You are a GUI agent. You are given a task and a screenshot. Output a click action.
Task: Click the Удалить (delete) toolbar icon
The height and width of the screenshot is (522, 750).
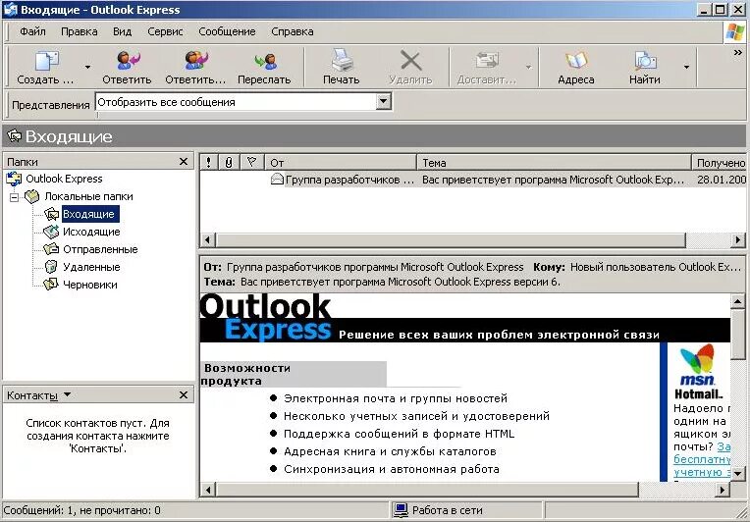coord(411,61)
